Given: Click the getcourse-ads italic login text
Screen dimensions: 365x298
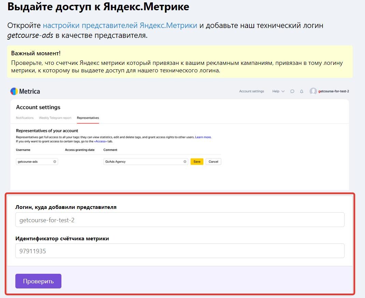Looking at the screenshot, I should pos(30,36).
